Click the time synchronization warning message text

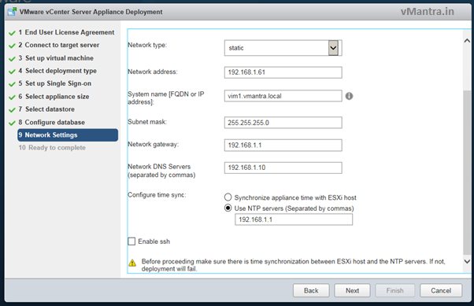(293, 265)
